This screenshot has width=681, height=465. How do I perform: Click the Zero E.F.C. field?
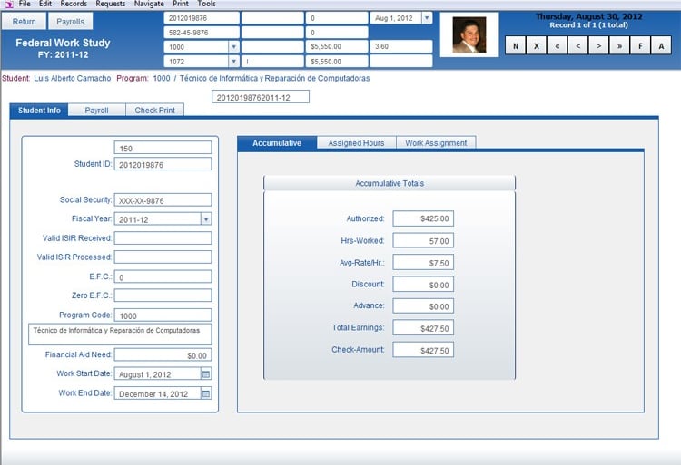[163, 295]
